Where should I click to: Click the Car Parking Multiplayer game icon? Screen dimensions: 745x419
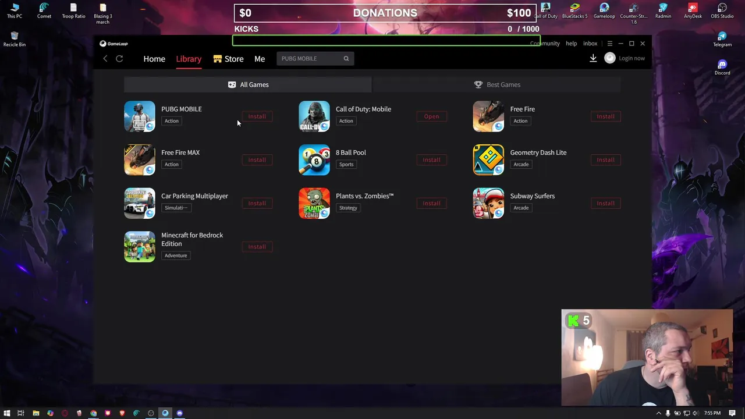[x=140, y=203]
